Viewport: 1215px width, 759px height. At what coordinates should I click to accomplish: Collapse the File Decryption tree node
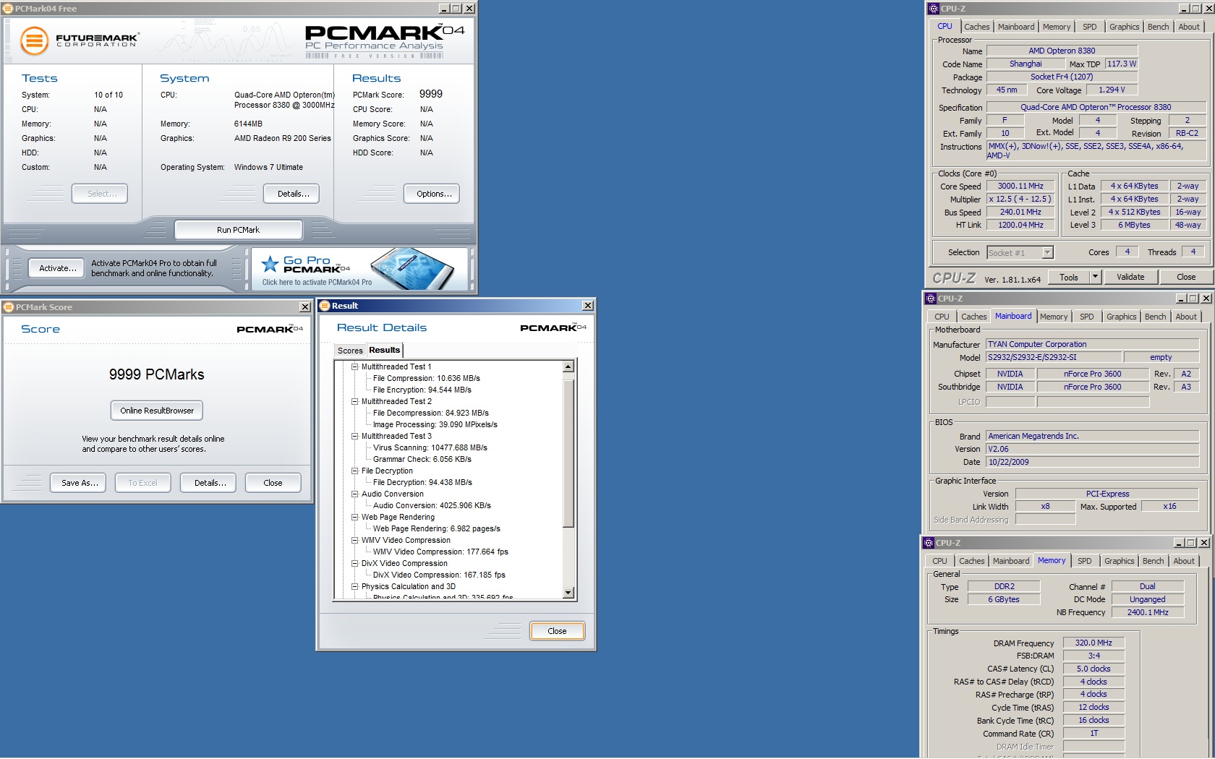[355, 471]
